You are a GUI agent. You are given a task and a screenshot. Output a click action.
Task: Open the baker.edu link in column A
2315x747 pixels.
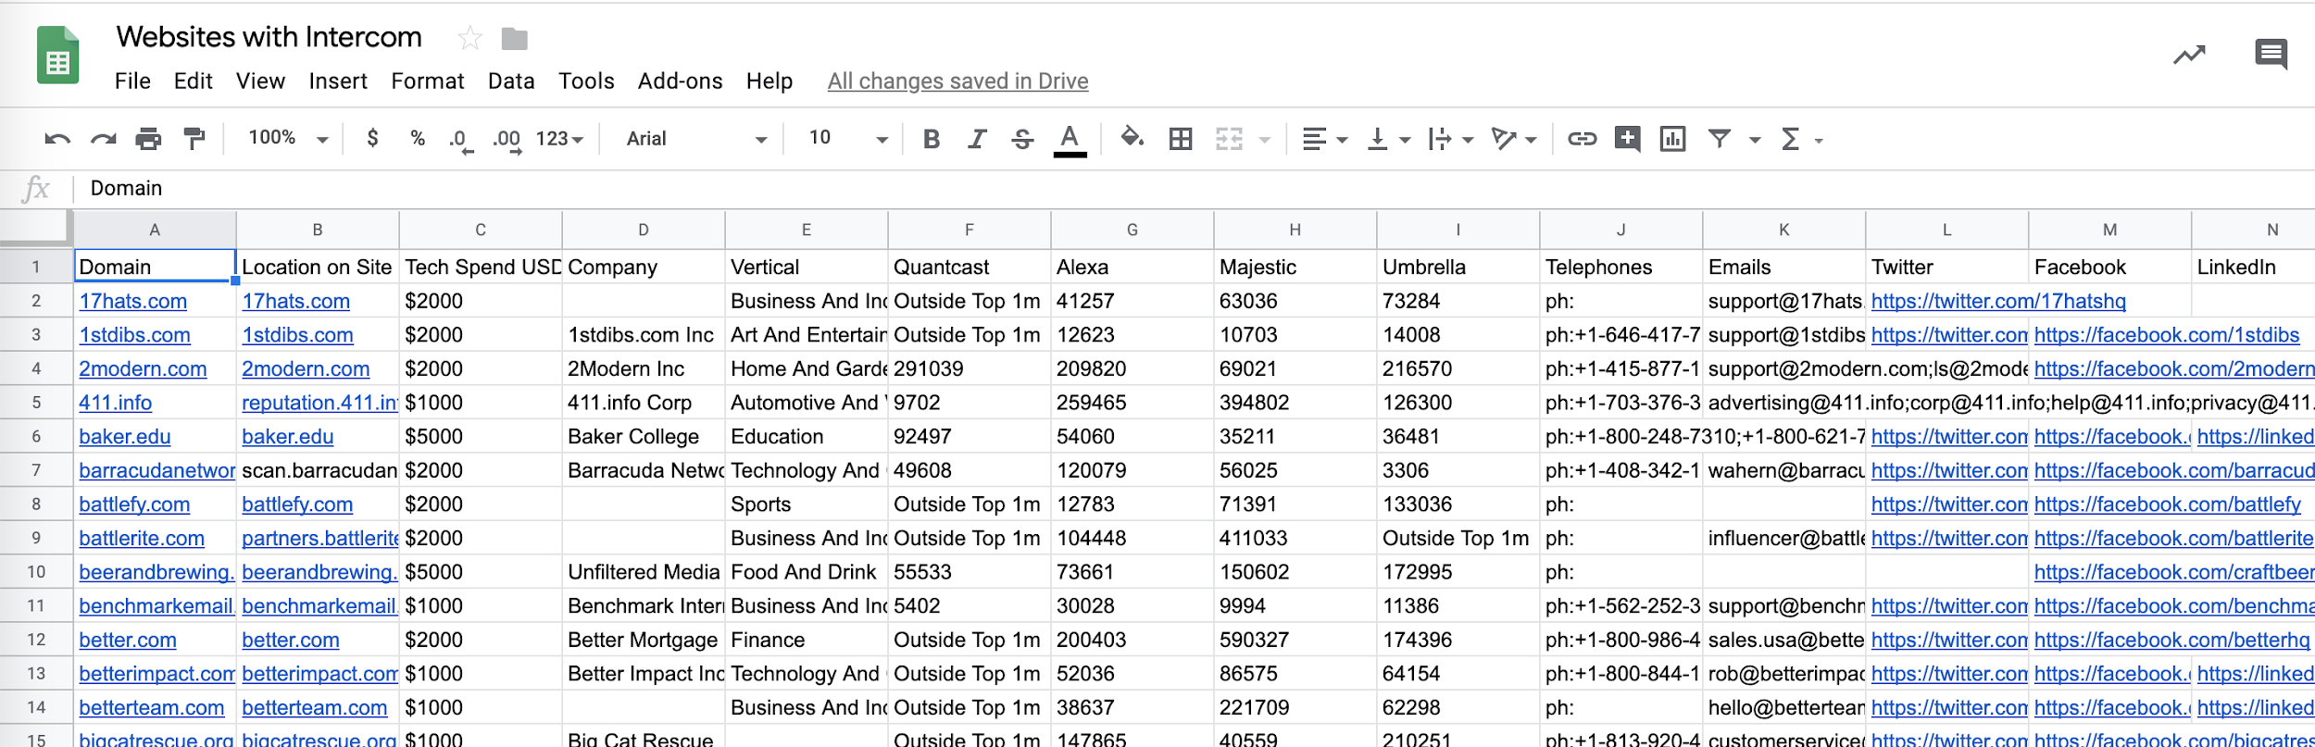point(125,436)
